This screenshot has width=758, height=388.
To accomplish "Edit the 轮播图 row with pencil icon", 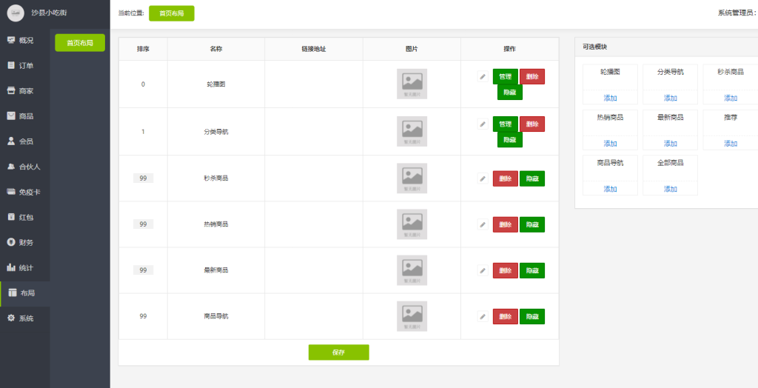I will (483, 76).
